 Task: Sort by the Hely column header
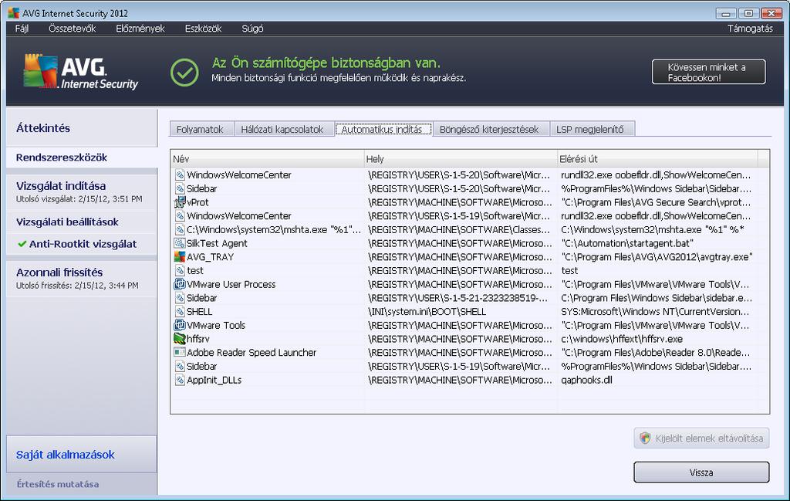pyautogui.click(x=461, y=159)
